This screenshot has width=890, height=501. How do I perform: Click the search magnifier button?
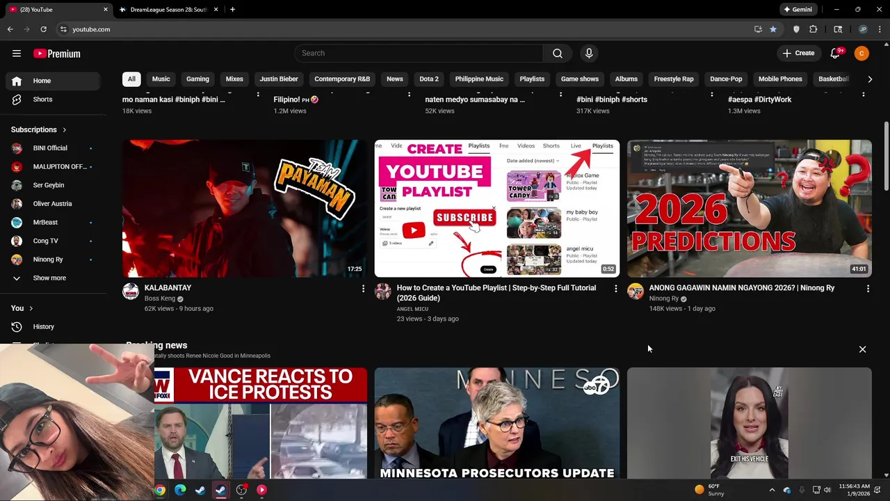point(558,54)
